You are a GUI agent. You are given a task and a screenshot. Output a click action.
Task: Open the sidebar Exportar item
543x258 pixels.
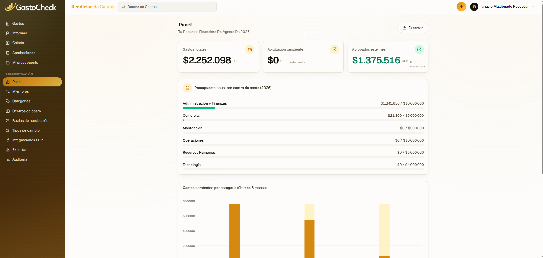pyautogui.click(x=32, y=150)
